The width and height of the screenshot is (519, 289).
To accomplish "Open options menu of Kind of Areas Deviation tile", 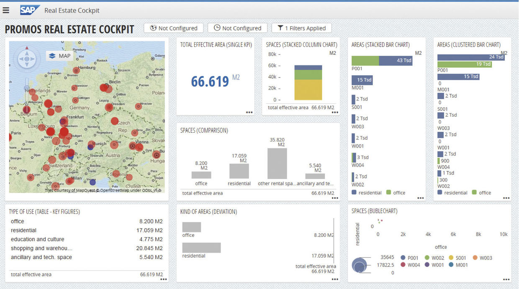I will pos(335,278).
